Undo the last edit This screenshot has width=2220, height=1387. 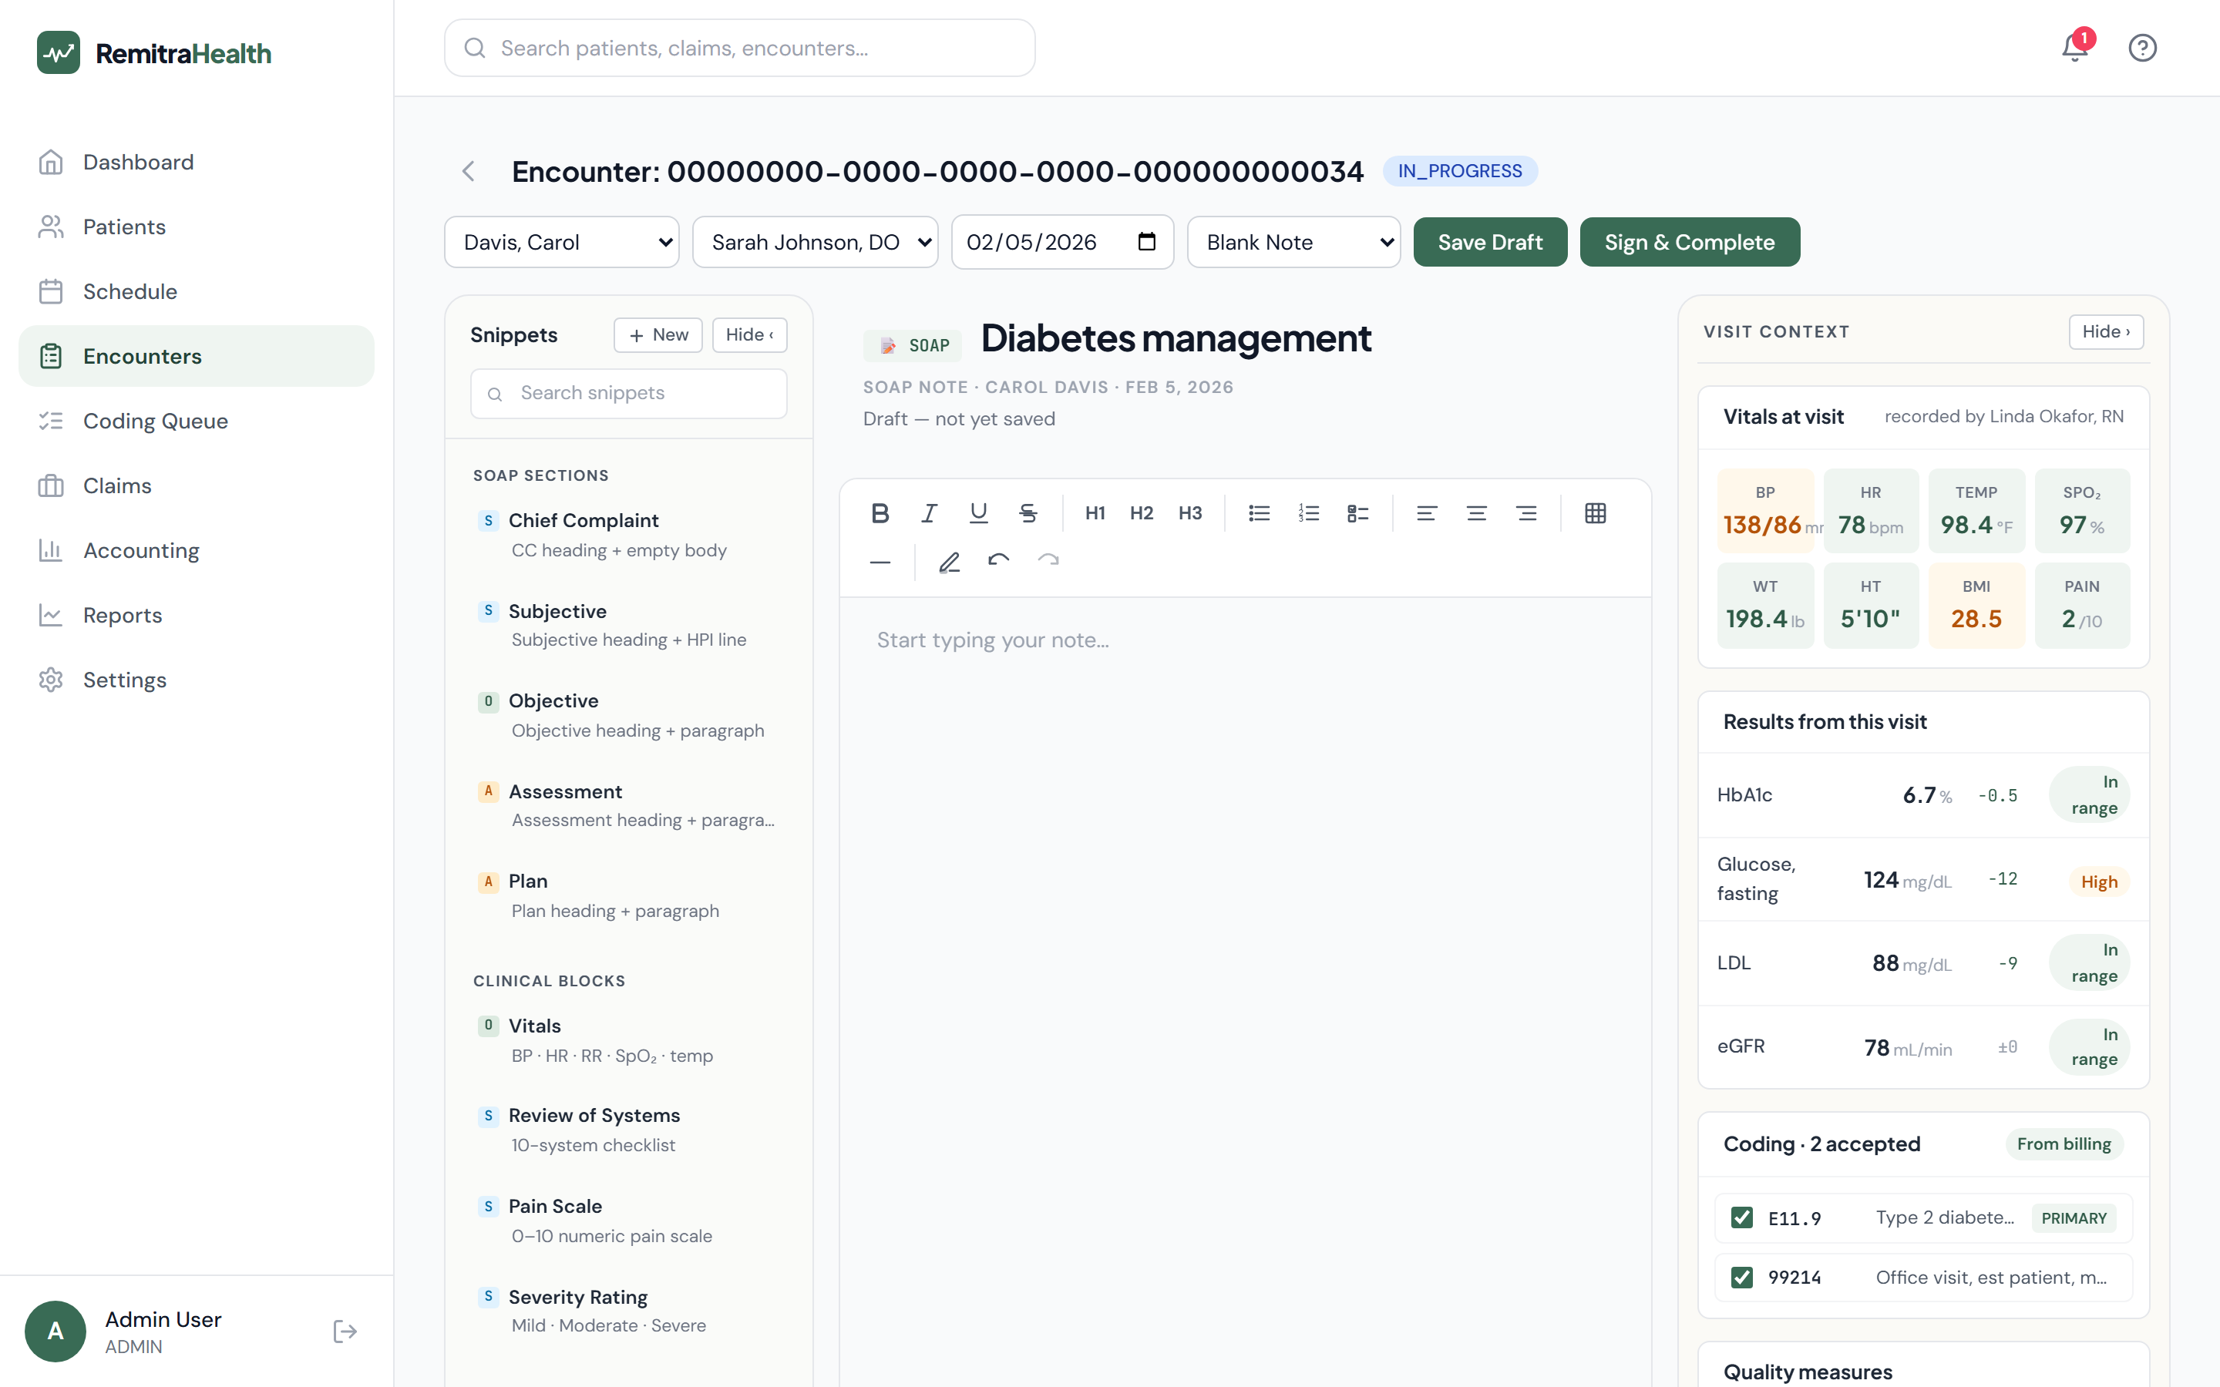tap(999, 562)
